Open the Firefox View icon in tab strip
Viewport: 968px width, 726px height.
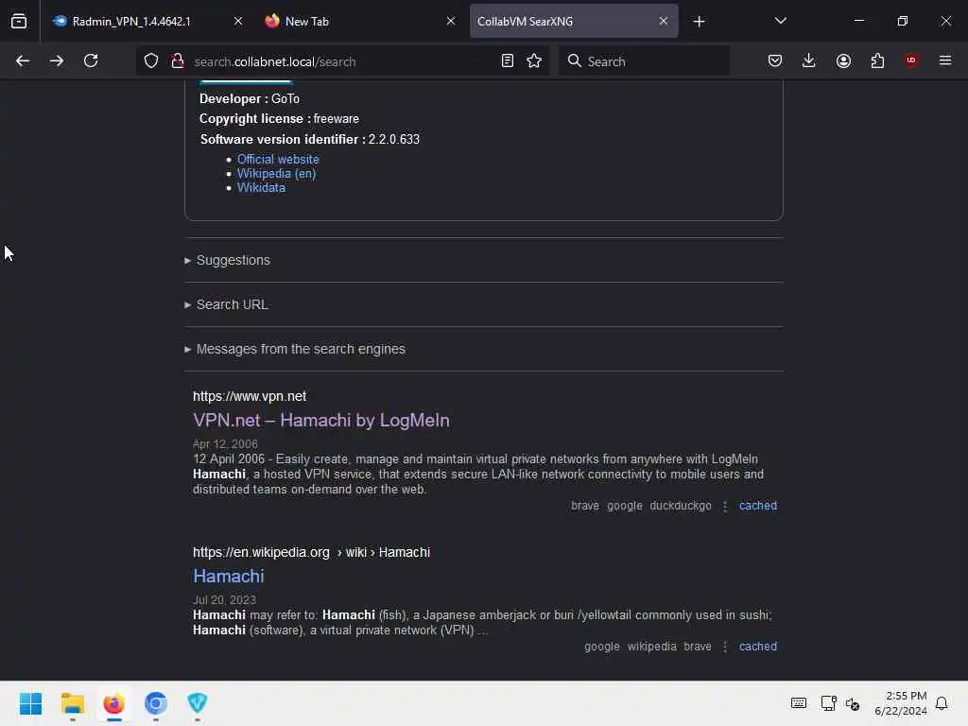19,21
